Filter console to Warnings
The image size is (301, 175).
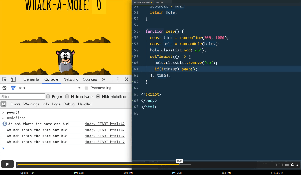(x=31, y=104)
